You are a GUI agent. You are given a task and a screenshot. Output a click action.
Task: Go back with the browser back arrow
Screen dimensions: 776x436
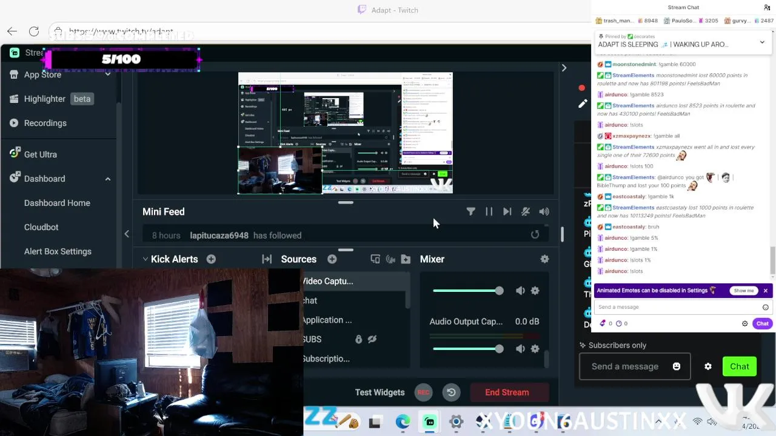coord(12,31)
